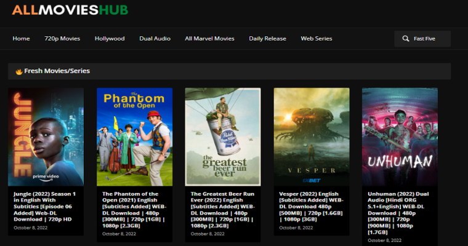Screen dimensions: 468x246
Task: Open the Daily Release page
Action: pyautogui.click(x=267, y=39)
